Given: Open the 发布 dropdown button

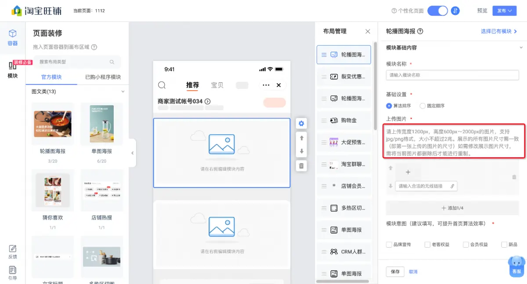Looking at the screenshot, I should (x=505, y=11).
